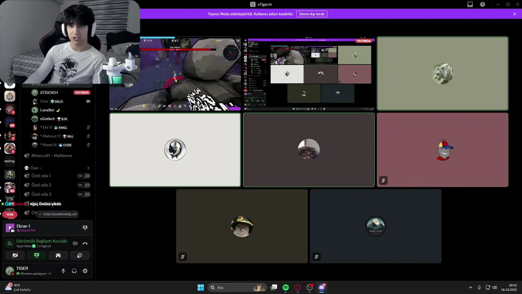
Task: Select LunaBot in the voice channel
Action: [61, 110]
